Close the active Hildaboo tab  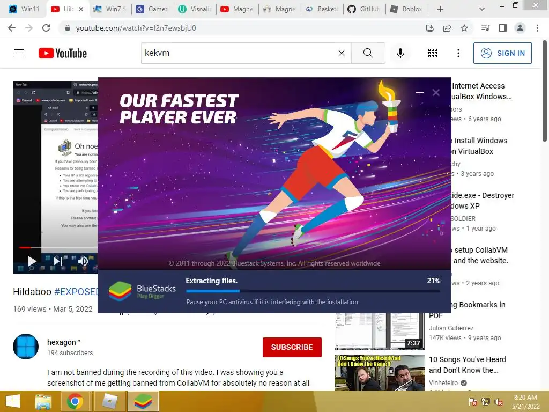81,9
